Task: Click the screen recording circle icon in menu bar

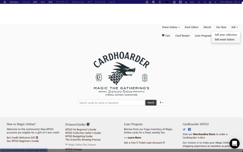Action: pyautogui.click(x=147, y=2)
